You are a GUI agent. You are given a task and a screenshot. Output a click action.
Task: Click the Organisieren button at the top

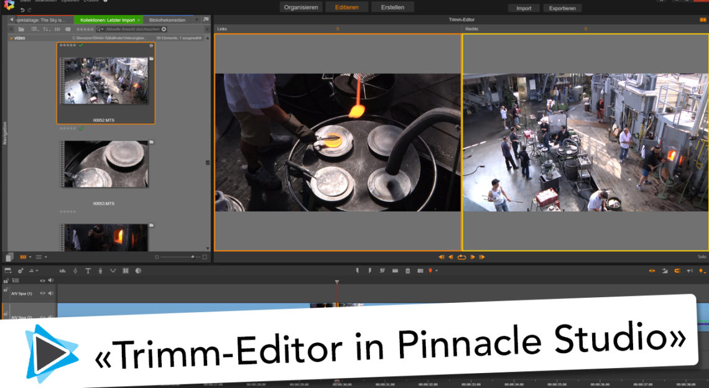301,7
